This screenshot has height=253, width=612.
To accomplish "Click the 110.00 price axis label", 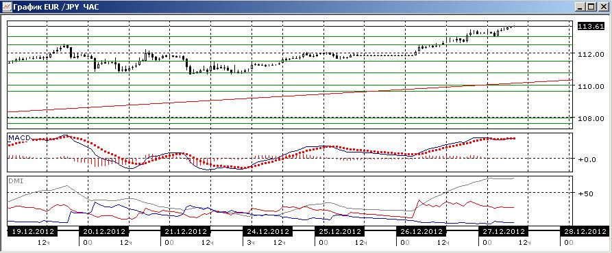I will (591, 86).
